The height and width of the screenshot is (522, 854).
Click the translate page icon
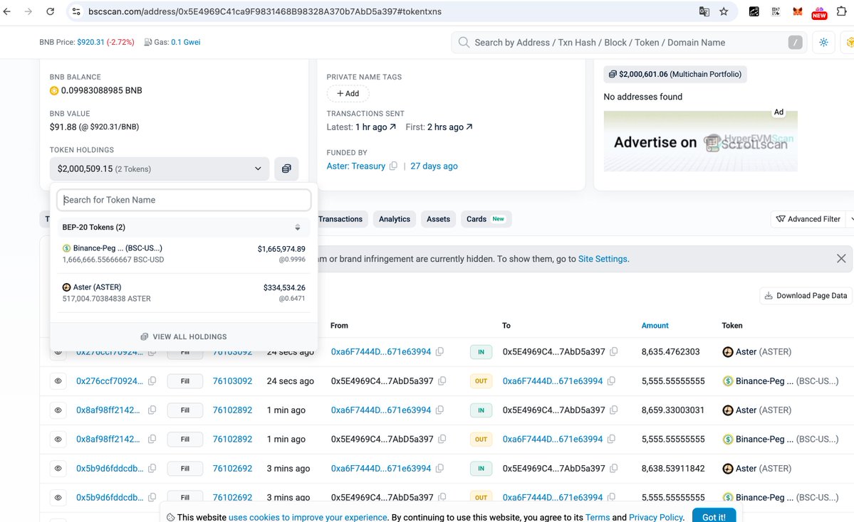704,11
